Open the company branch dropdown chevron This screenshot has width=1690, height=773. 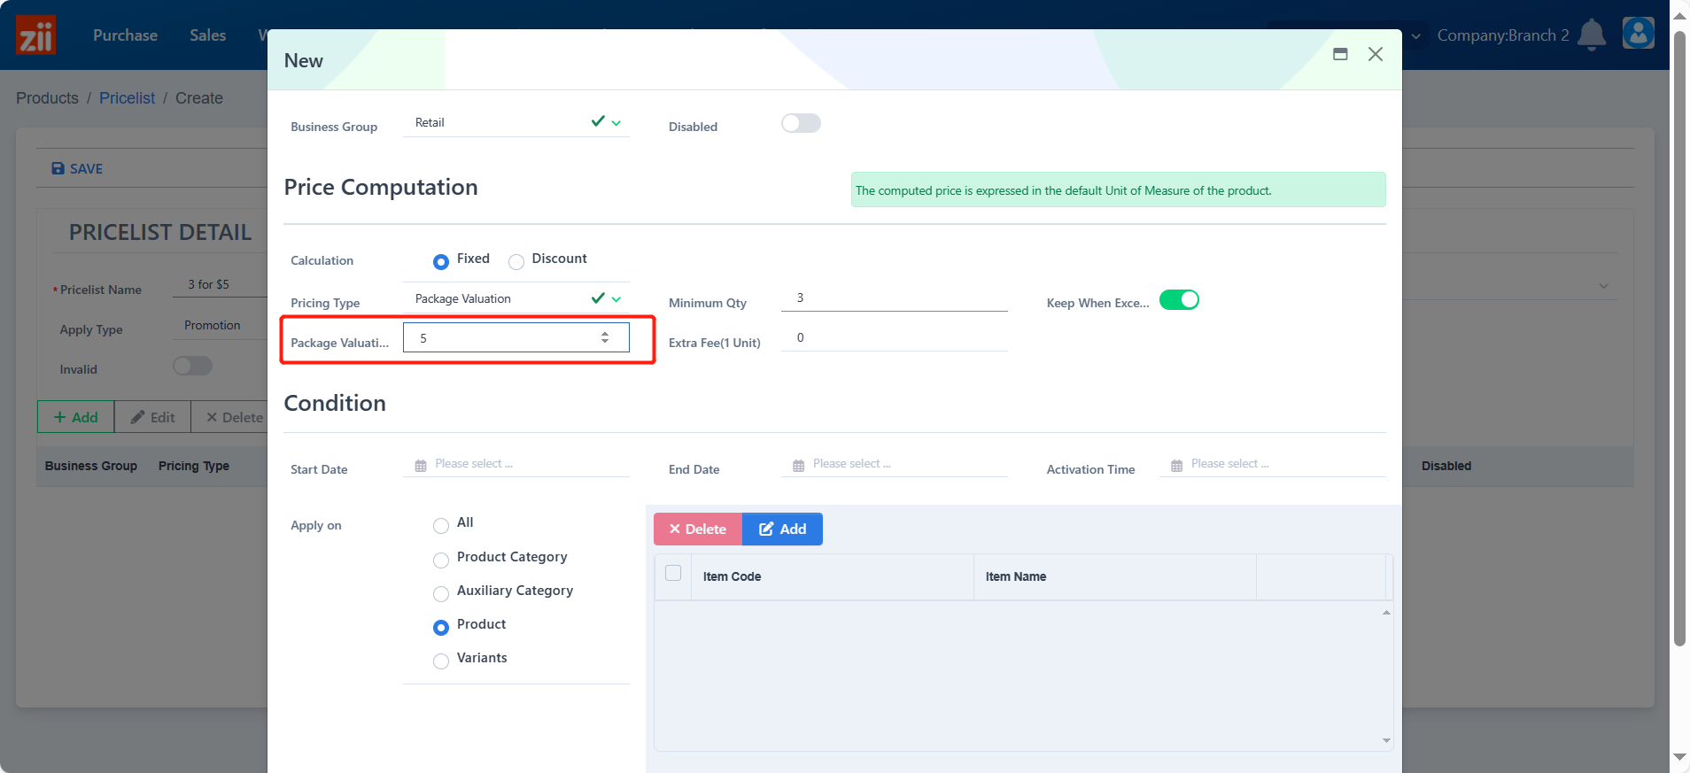[x=1416, y=36]
